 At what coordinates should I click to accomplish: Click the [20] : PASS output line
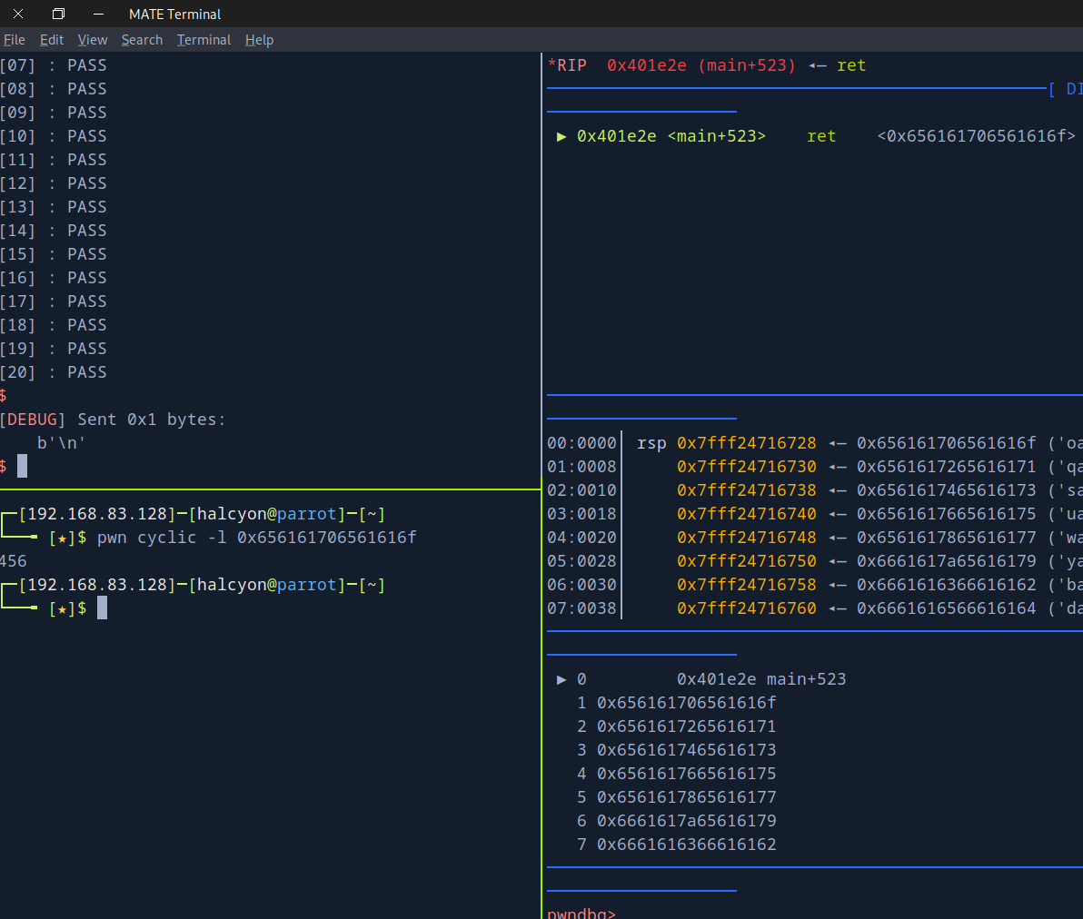tap(54, 372)
